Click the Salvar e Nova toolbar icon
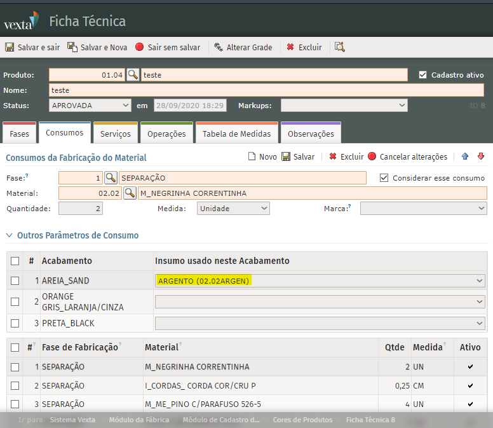This screenshot has height=428, width=493. tap(72, 47)
